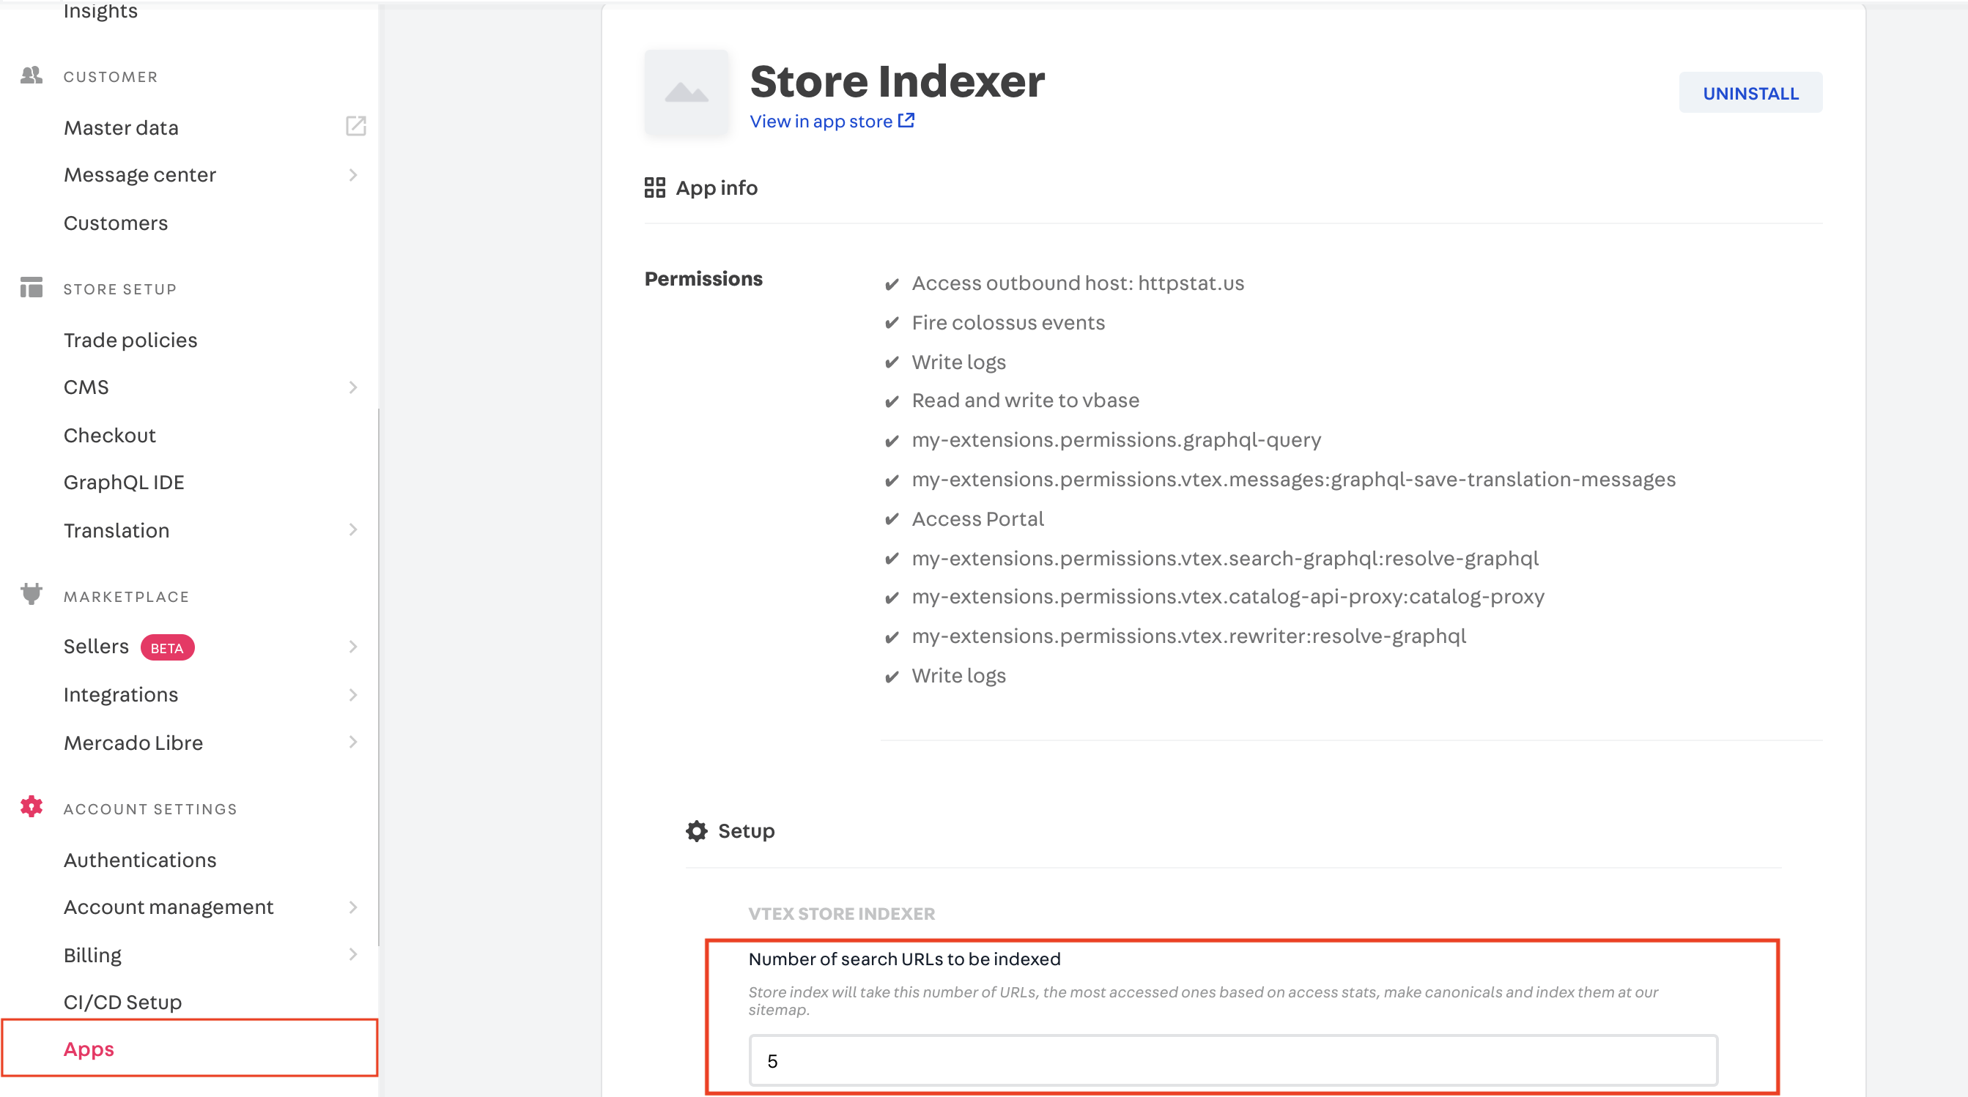The width and height of the screenshot is (1968, 1097).
Task: Click the 'Access outbound host: httpstat.us' permission
Action: 1078,283
